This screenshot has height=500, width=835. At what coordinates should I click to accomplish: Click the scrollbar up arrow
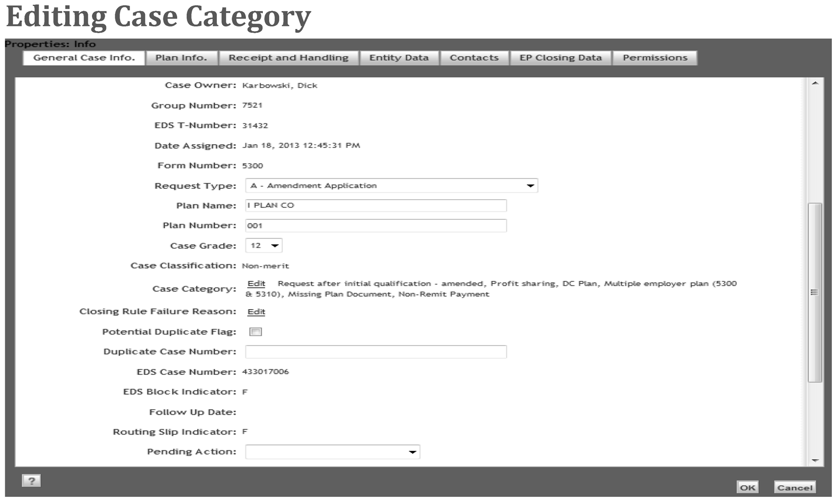coord(815,84)
